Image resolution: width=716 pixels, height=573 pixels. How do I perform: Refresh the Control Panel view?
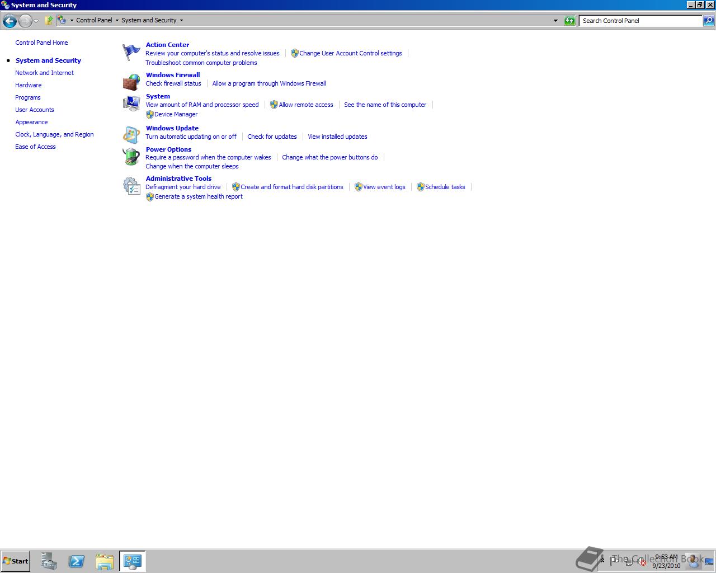pos(569,21)
